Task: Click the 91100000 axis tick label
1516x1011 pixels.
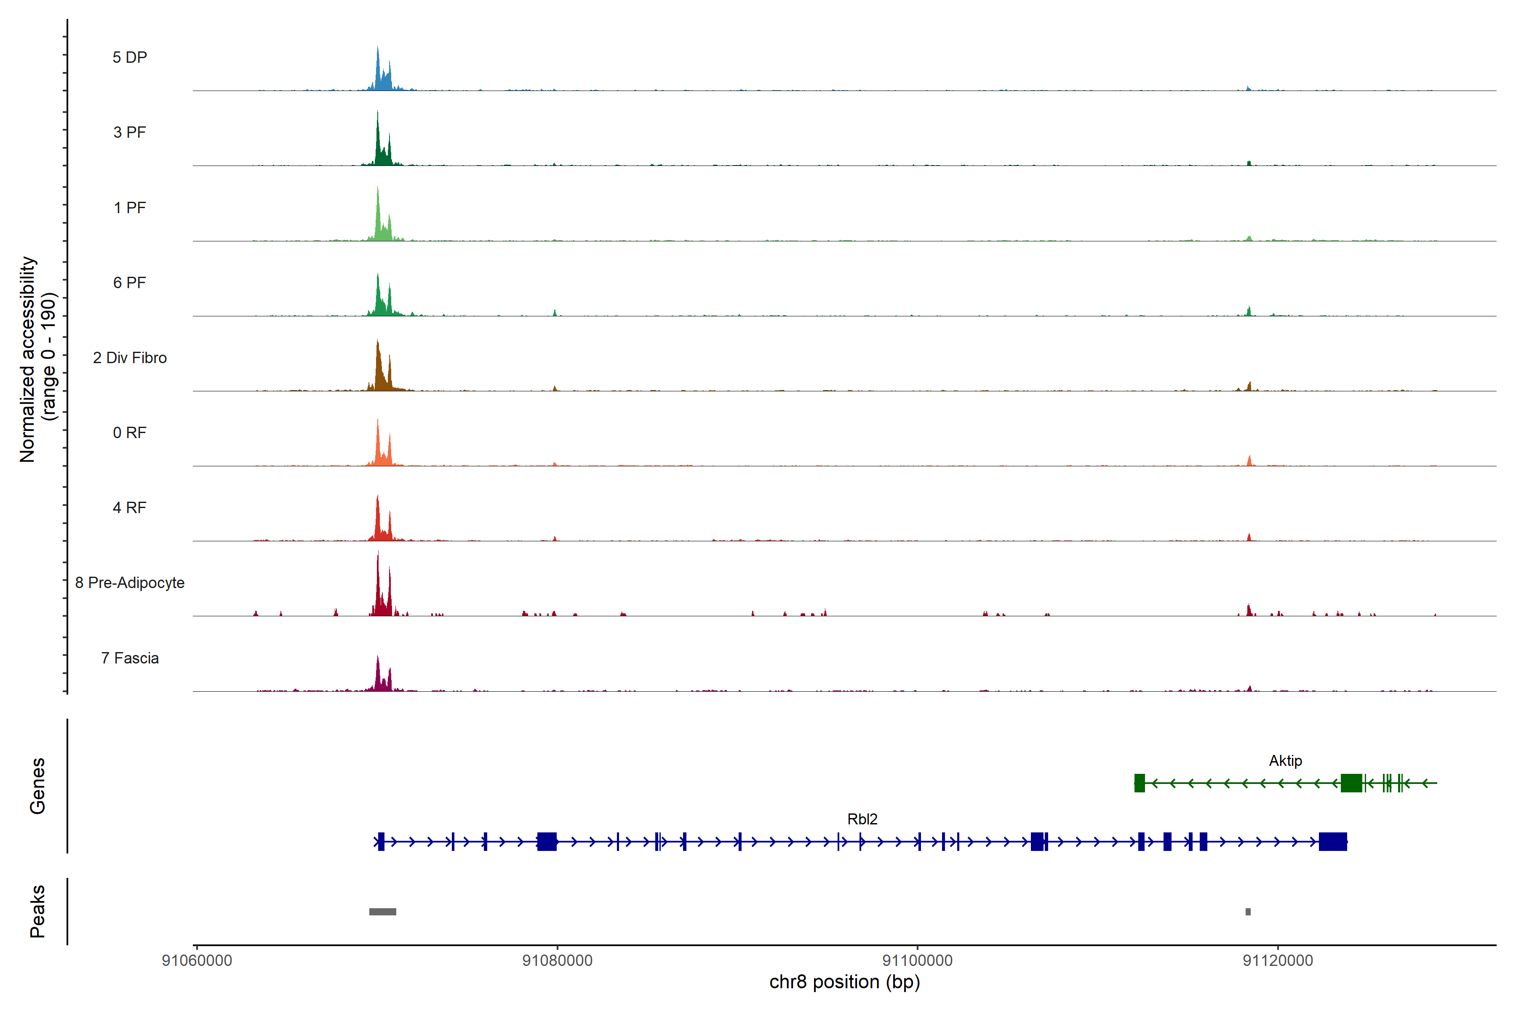Action: pyautogui.click(x=917, y=961)
